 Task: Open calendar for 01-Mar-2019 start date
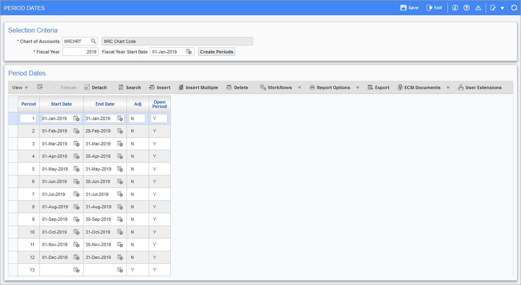pos(76,144)
